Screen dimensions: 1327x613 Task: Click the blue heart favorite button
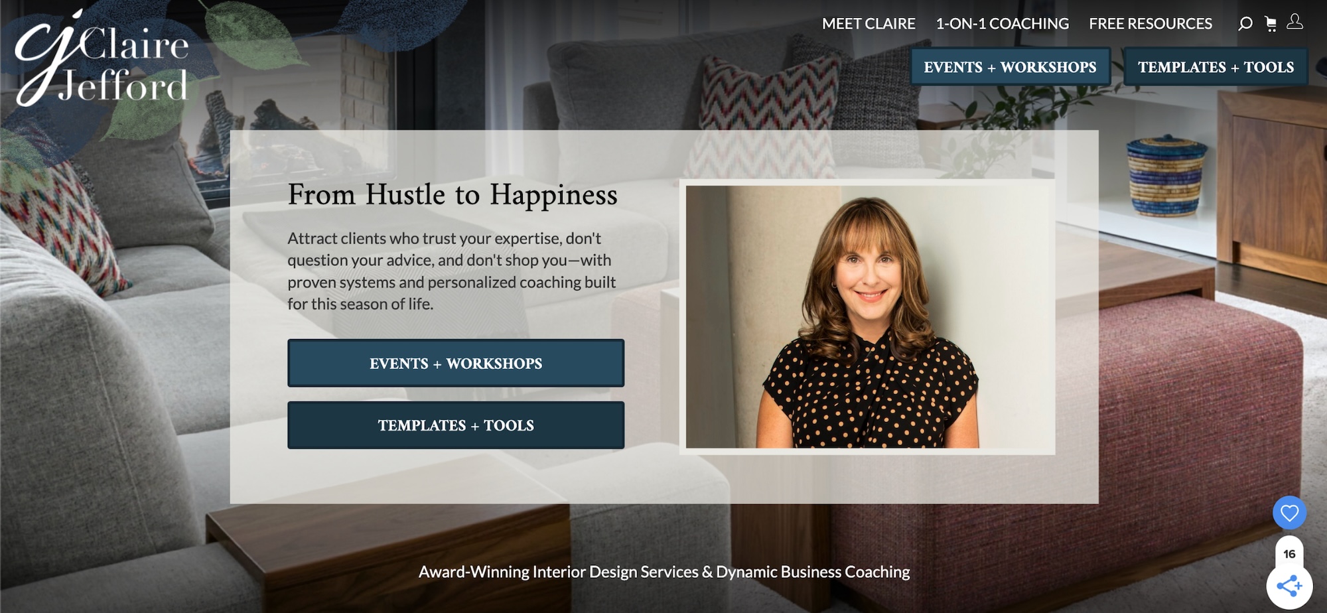pyautogui.click(x=1289, y=513)
